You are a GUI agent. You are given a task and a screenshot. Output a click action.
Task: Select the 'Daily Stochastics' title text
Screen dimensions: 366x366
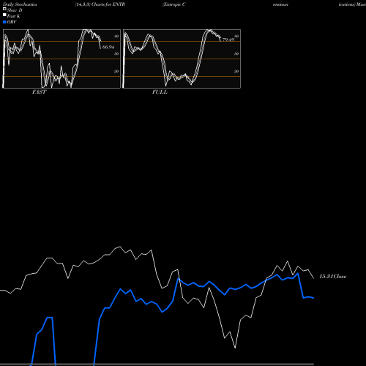tap(20, 4)
